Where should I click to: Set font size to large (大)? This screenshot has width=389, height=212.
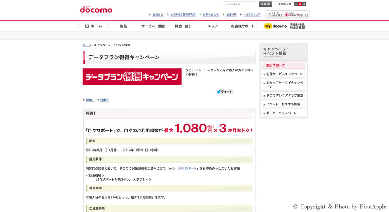(304, 4)
